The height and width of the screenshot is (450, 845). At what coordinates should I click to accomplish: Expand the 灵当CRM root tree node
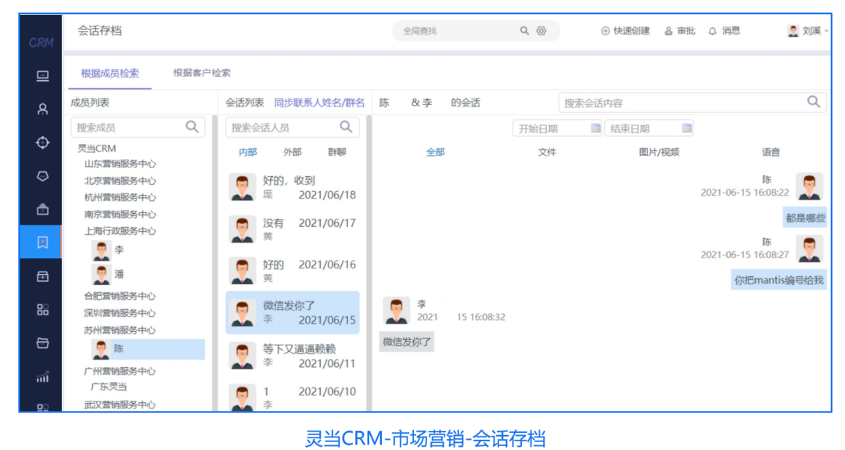96,148
